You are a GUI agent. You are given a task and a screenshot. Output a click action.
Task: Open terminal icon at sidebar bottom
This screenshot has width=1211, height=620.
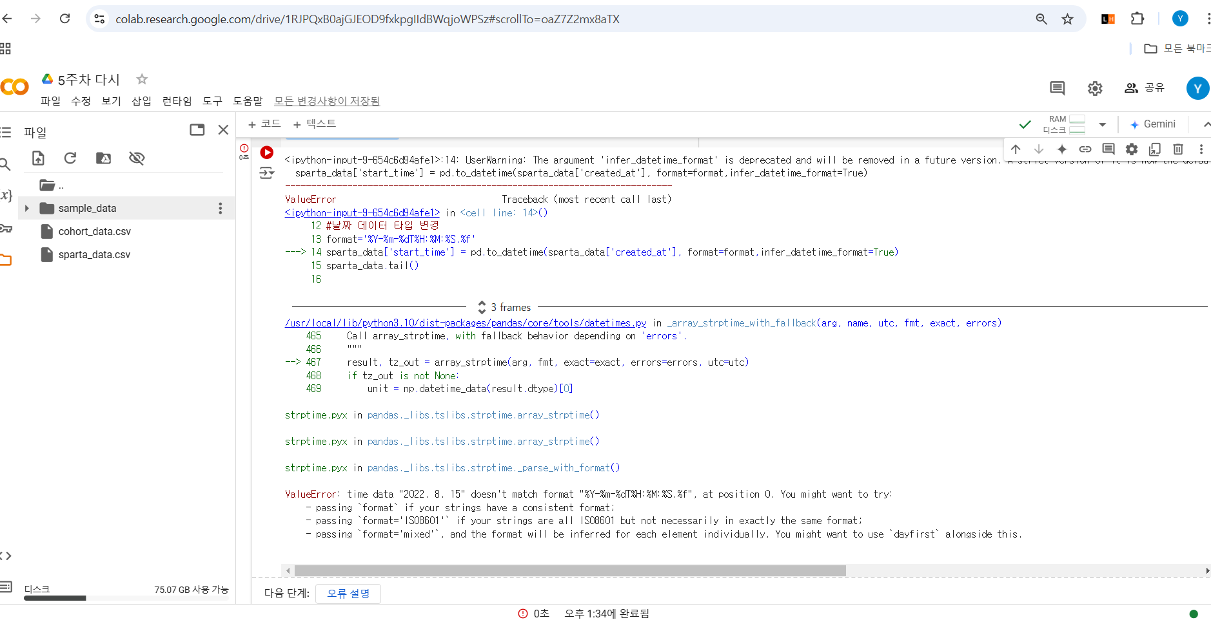(6, 587)
